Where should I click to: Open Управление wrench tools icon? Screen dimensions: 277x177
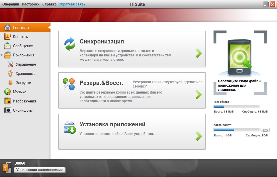(10, 64)
